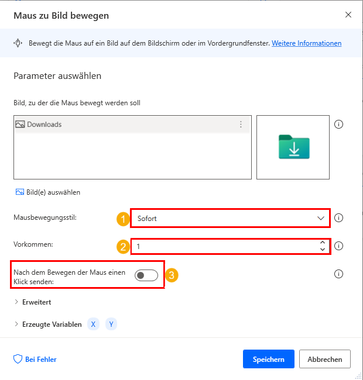Screen dimensions: 363x380
Task: Toggle sending a click after moving the mouse
Action: [146, 275]
